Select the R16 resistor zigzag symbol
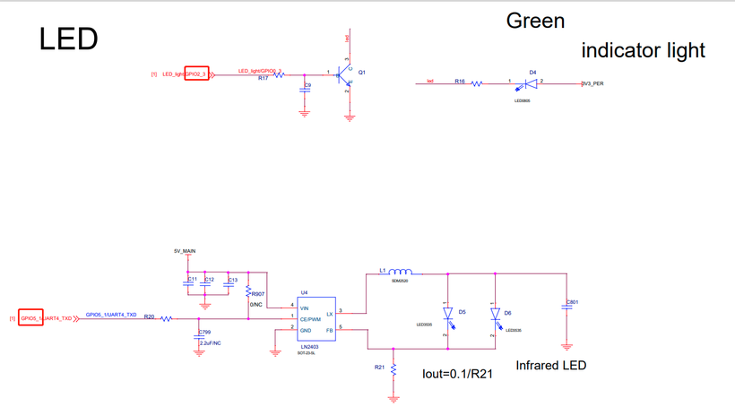This screenshot has height=407, width=735. (477, 84)
